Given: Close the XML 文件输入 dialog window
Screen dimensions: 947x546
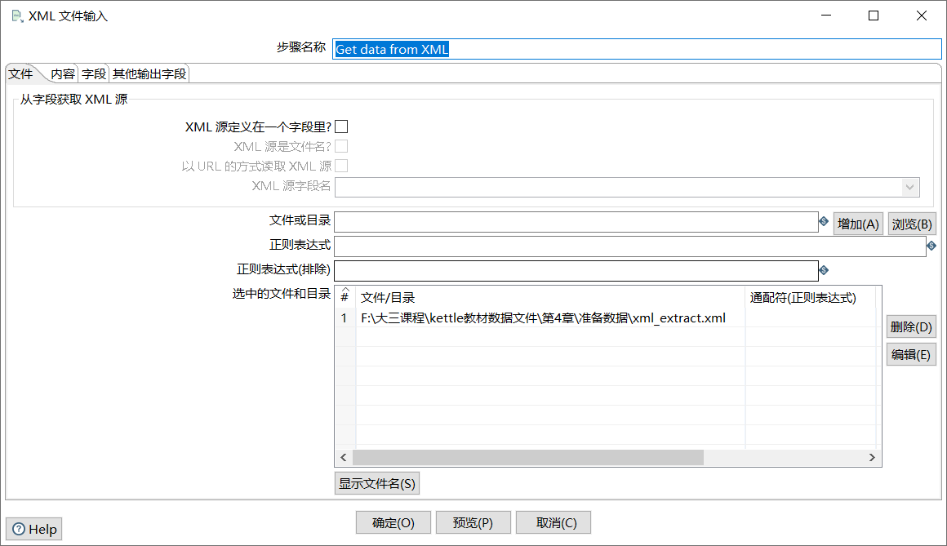Looking at the screenshot, I should [921, 16].
